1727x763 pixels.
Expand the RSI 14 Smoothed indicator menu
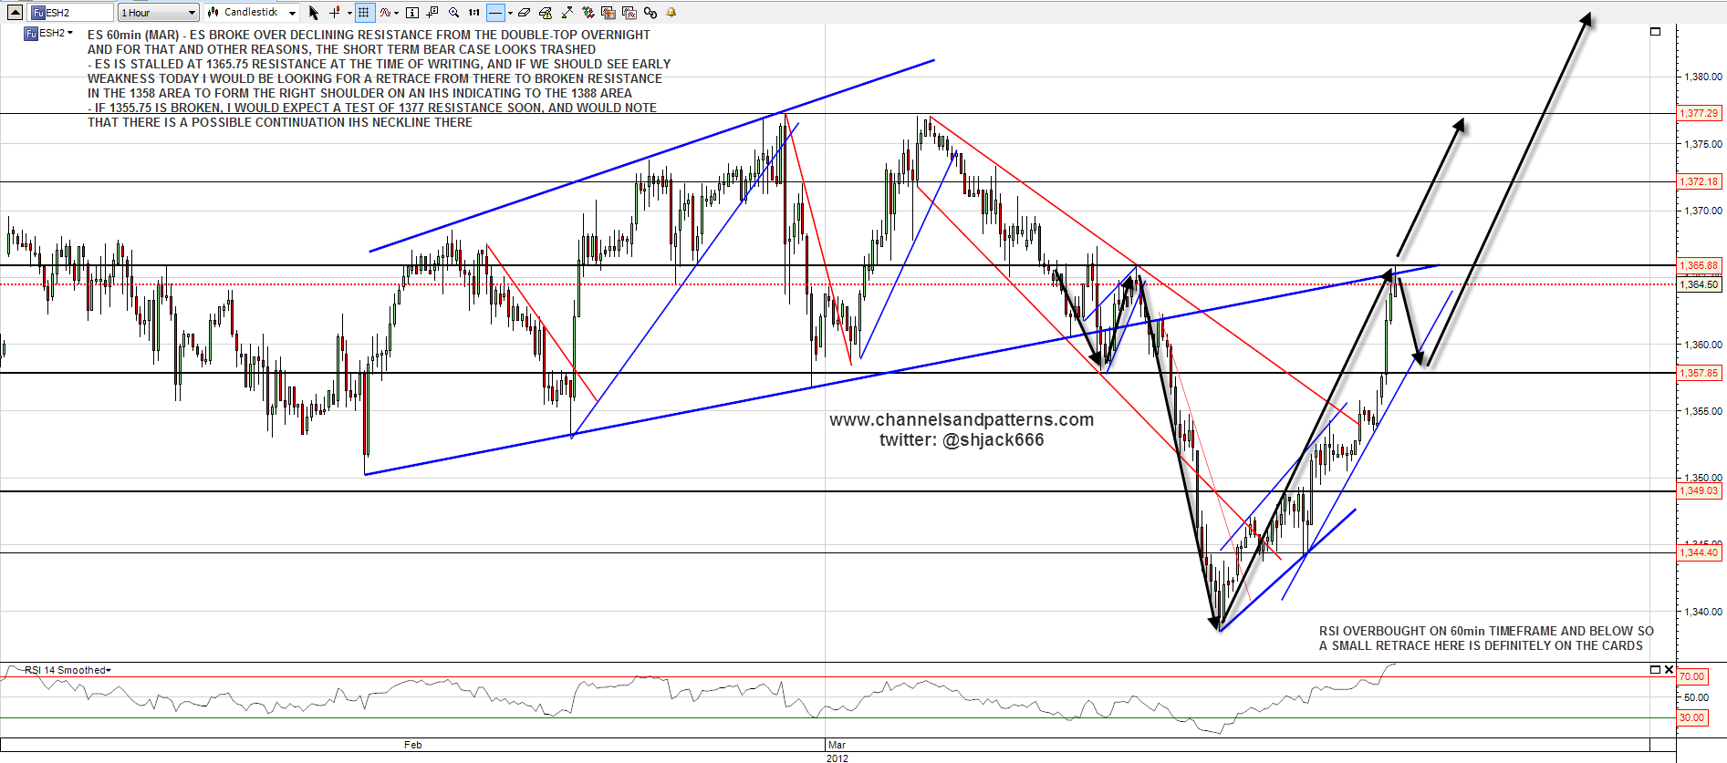pos(68,670)
